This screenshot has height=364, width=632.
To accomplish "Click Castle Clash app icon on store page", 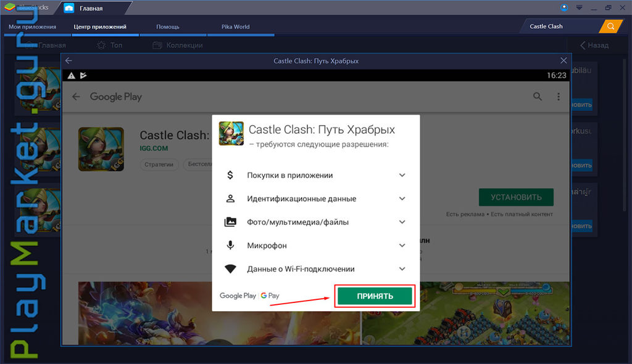I will click(101, 149).
